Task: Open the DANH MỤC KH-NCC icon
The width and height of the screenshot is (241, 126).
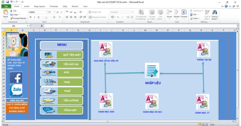Action: click(152, 101)
